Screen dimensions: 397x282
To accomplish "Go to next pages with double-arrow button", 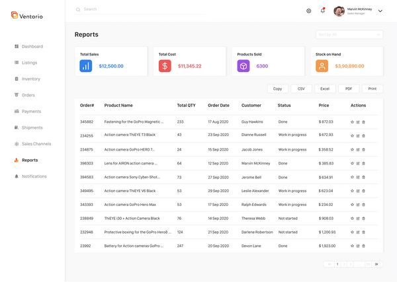I will point(376,264).
